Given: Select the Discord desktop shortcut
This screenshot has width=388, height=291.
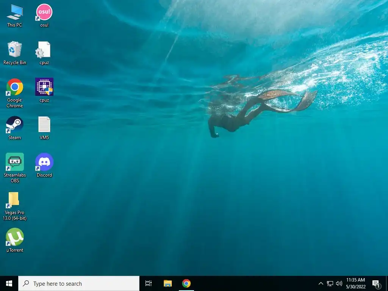Looking at the screenshot, I should click(44, 165).
